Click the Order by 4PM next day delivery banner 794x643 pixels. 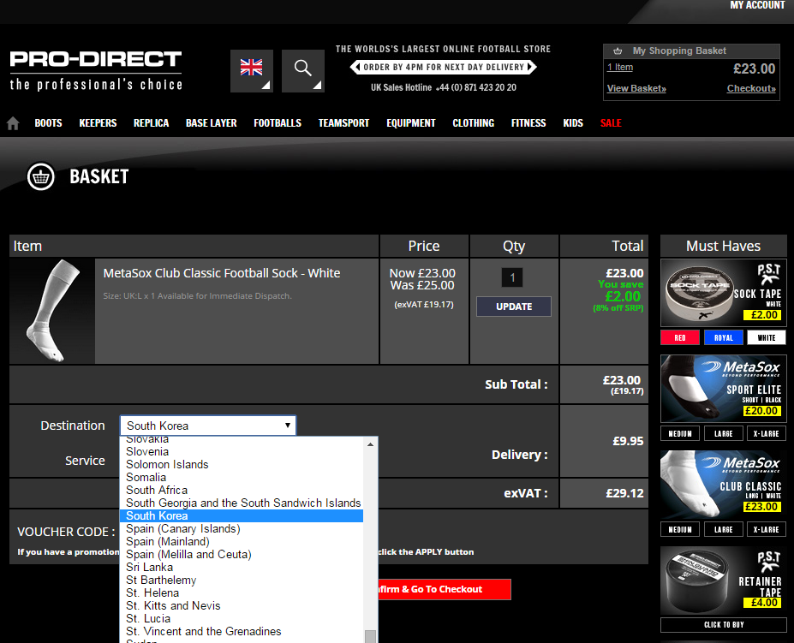[x=443, y=68]
